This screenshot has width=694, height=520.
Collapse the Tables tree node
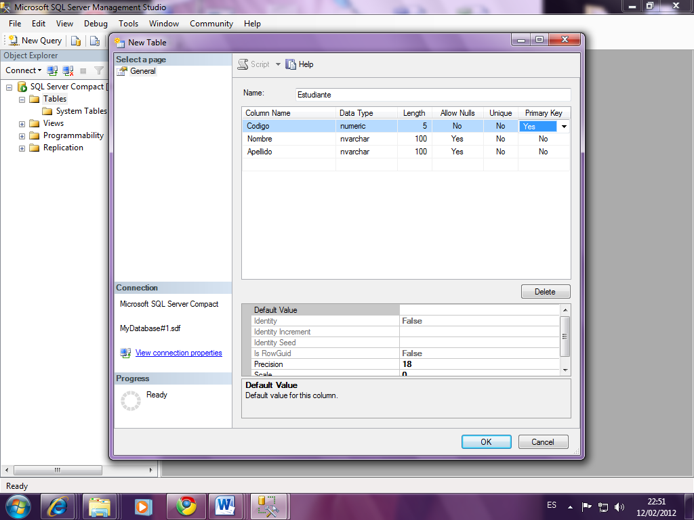coord(22,100)
